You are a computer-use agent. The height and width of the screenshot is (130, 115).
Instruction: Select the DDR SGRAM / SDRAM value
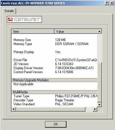pyautogui.click(x=72, y=44)
